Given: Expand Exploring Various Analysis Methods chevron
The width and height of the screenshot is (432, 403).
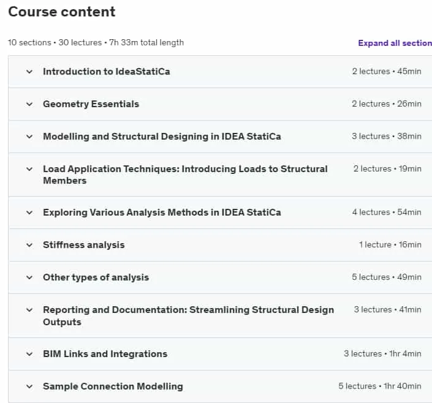Looking at the screenshot, I should coord(29,213).
